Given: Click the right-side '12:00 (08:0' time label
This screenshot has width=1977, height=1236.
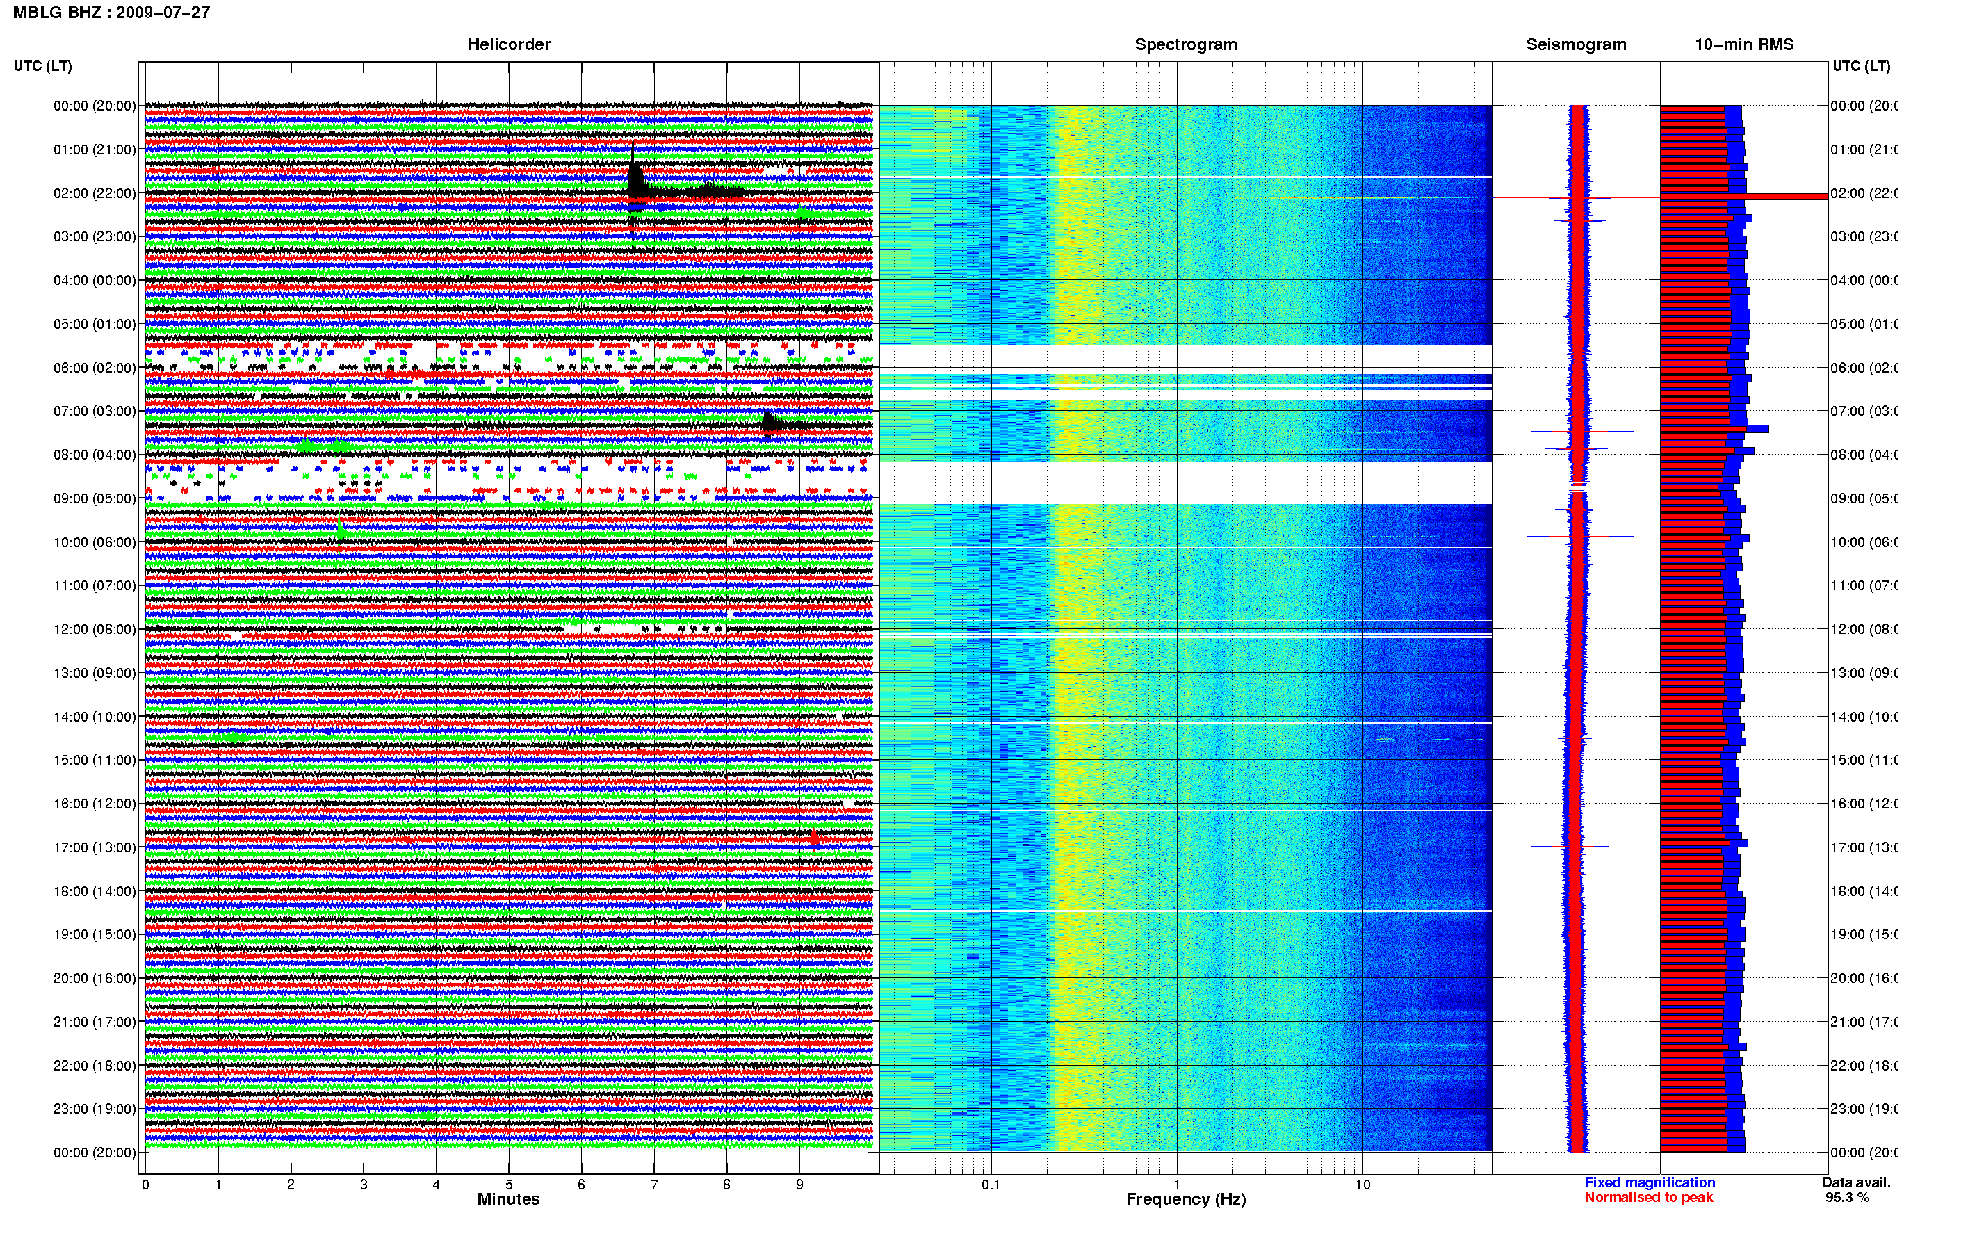Looking at the screenshot, I should [1864, 629].
